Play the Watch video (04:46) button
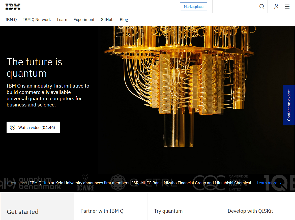Image resolution: width=295 pixels, height=220 pixels. tap(33, 127)
